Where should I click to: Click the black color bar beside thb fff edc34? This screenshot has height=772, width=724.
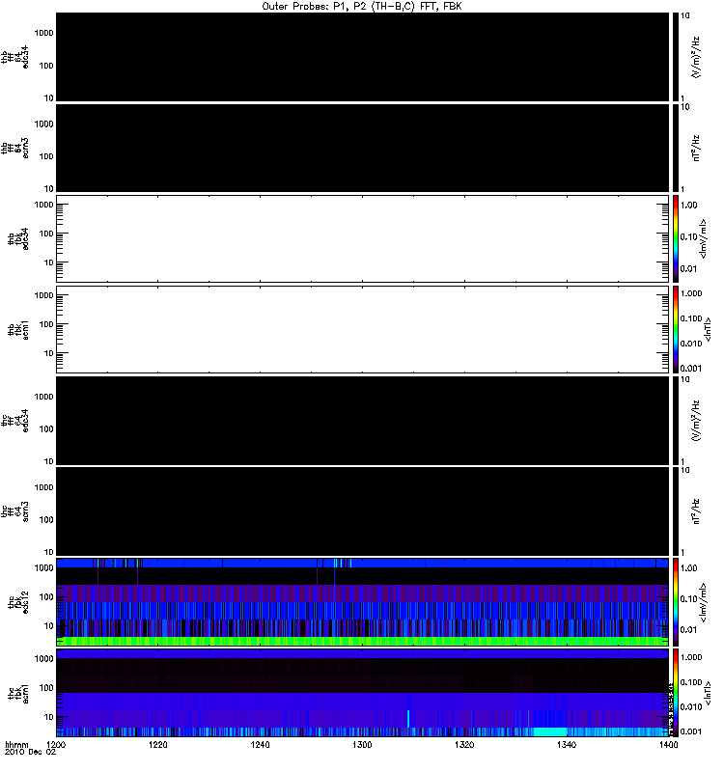[675, 57]
